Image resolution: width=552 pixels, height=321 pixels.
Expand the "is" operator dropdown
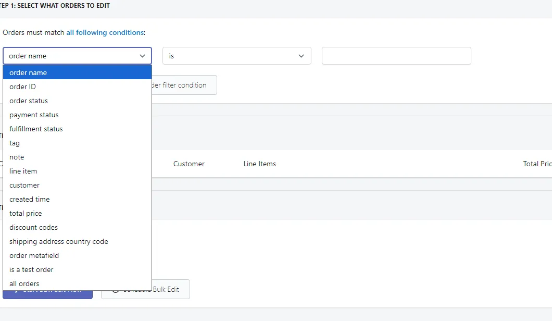click(x=236, y=56)
